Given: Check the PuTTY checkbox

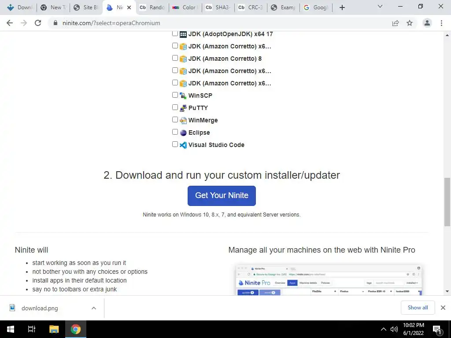Looking at the screenshot, I should tap(175, 107).
